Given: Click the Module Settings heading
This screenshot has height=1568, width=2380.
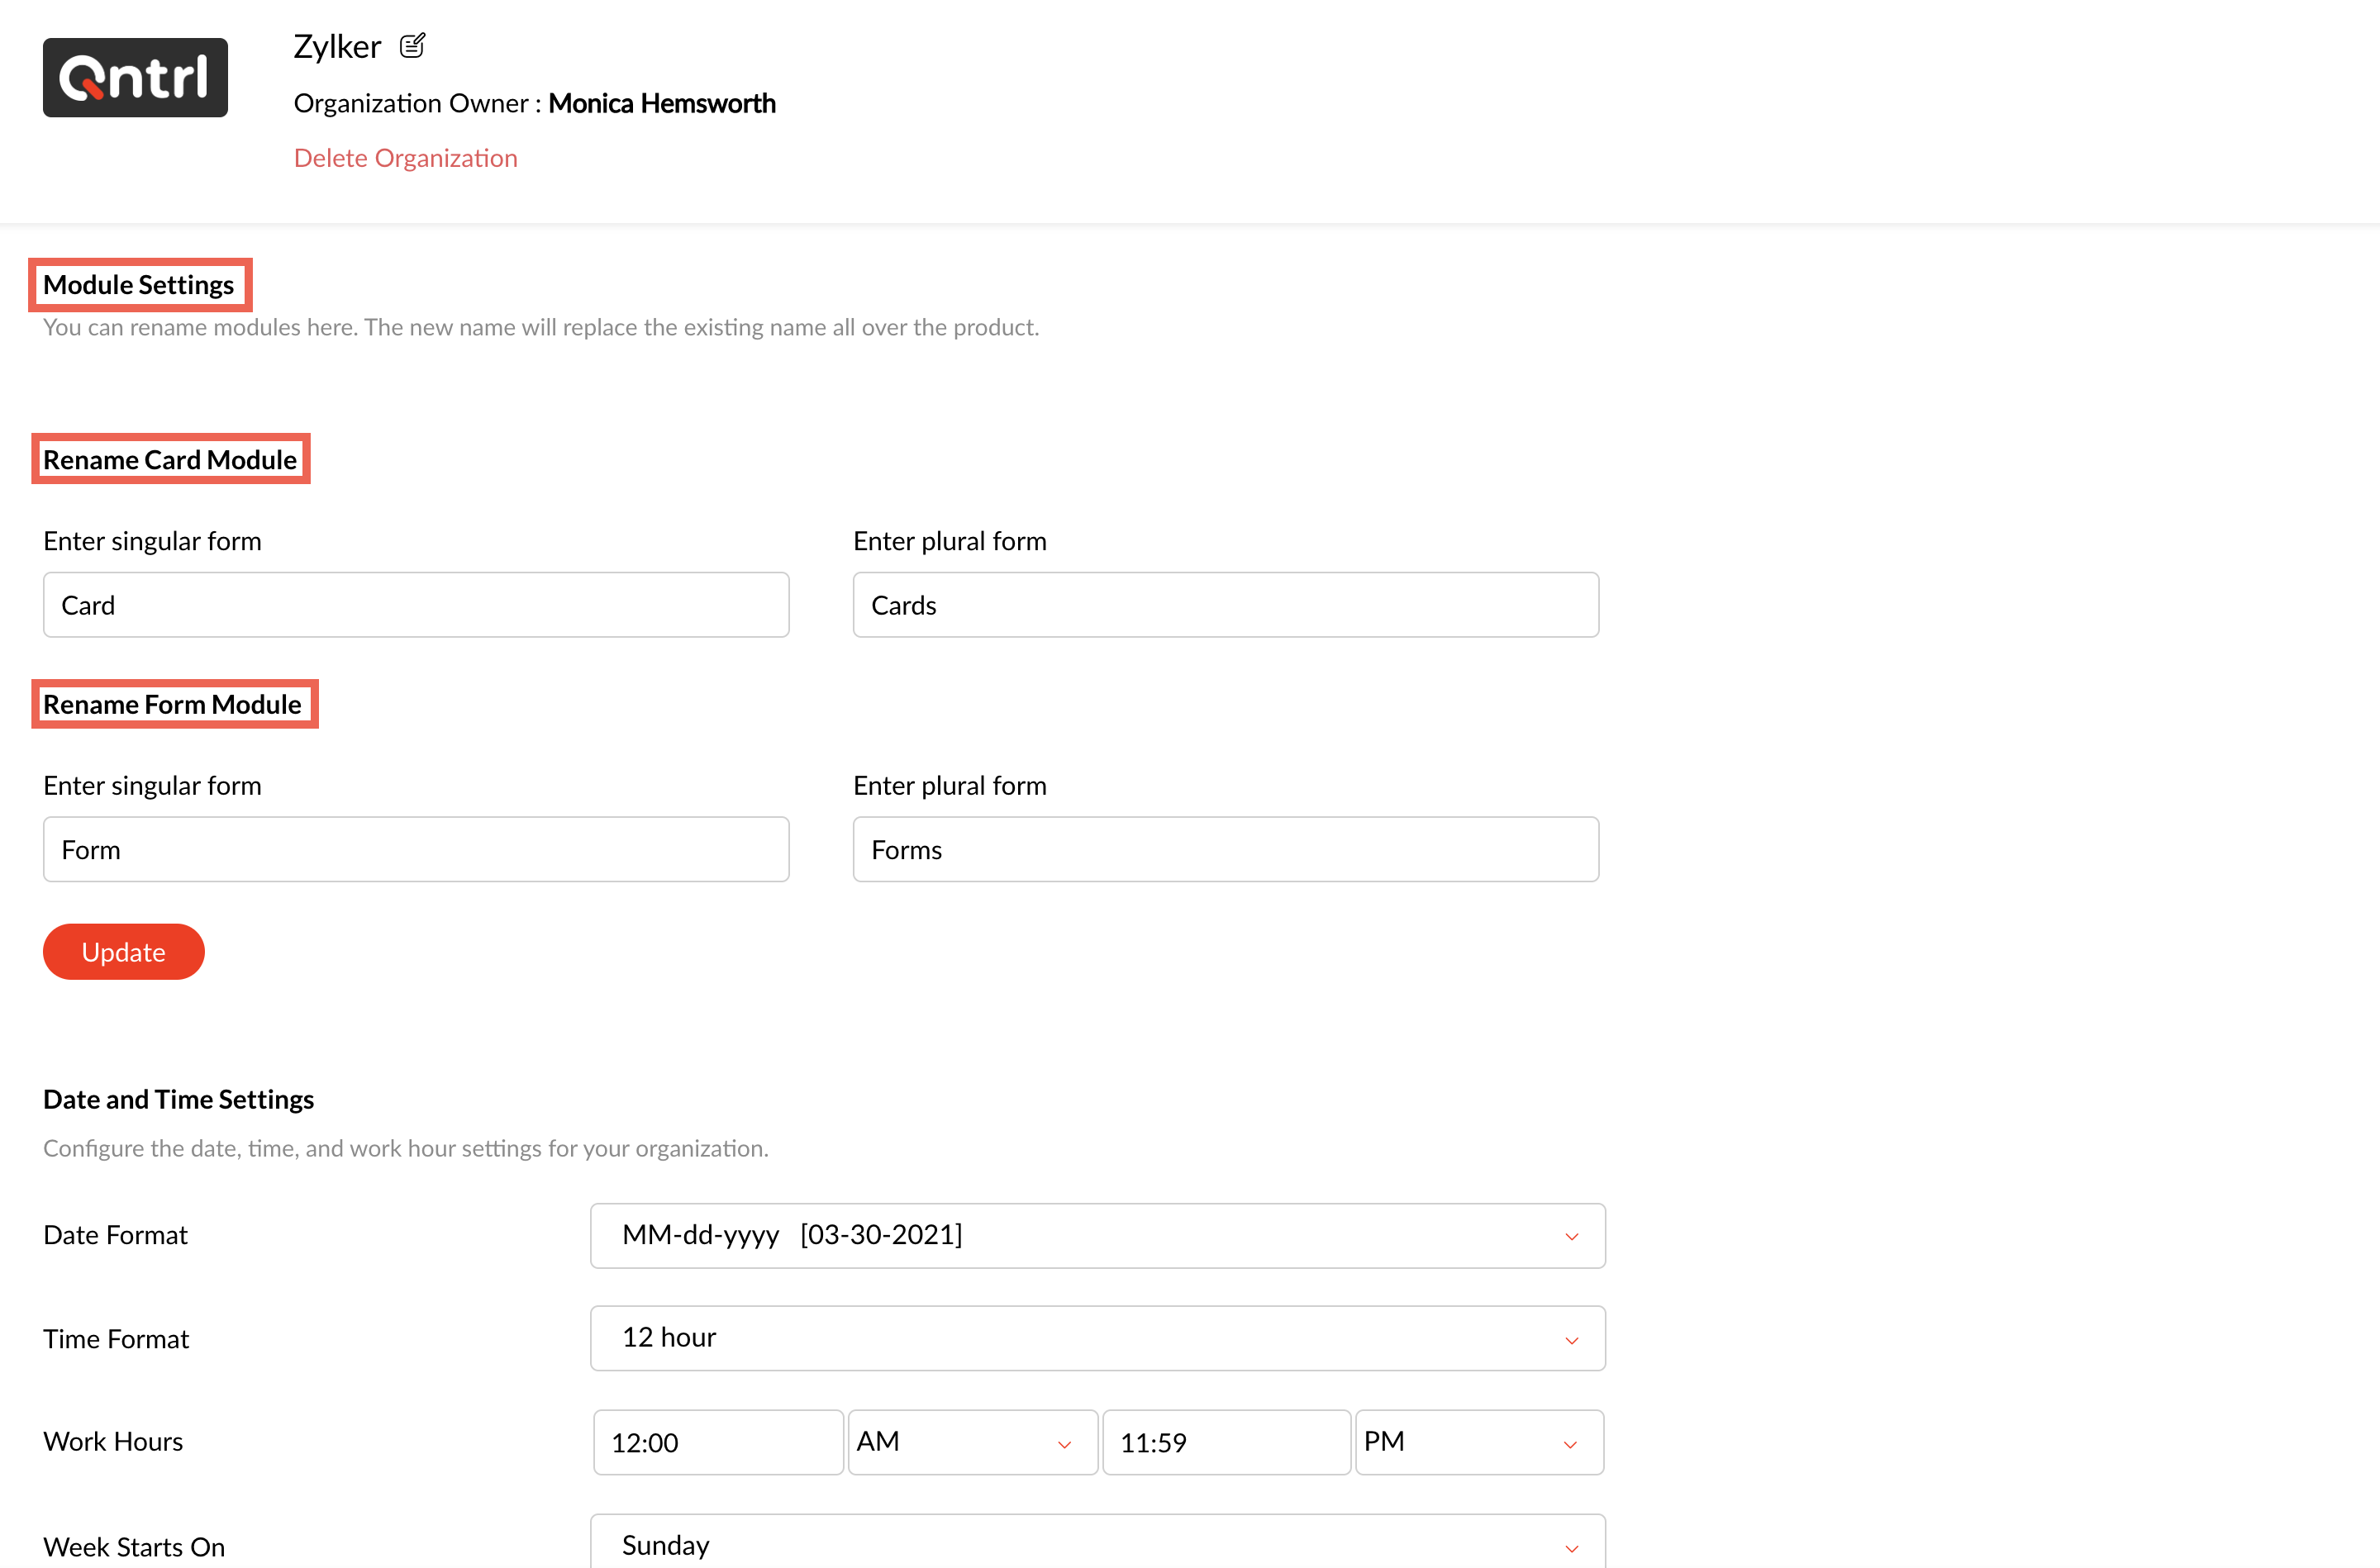Looking at the screenshot, I should 139,285.
